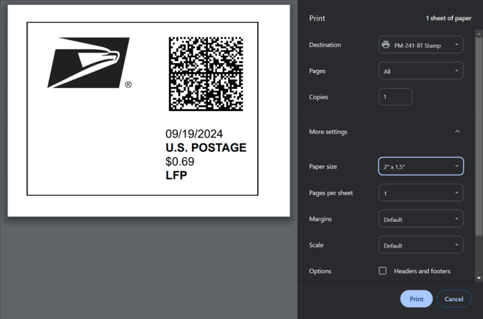Click into the Copies number field
Viewport: 483px width, 319px height.
395,97
